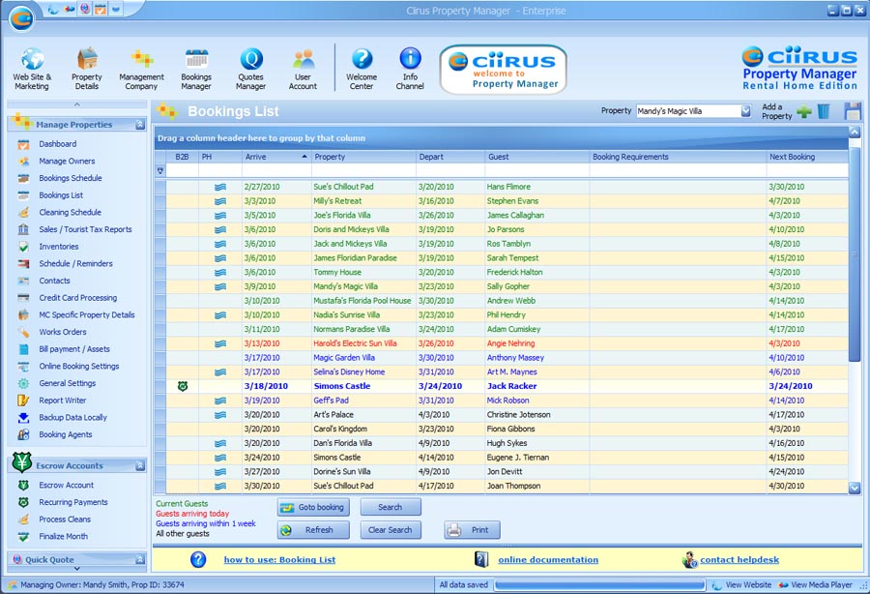Viewport: 870px width, 594px height.
Task: Open the quick access toolbar customize dropdown
Action: pos(116,9)
